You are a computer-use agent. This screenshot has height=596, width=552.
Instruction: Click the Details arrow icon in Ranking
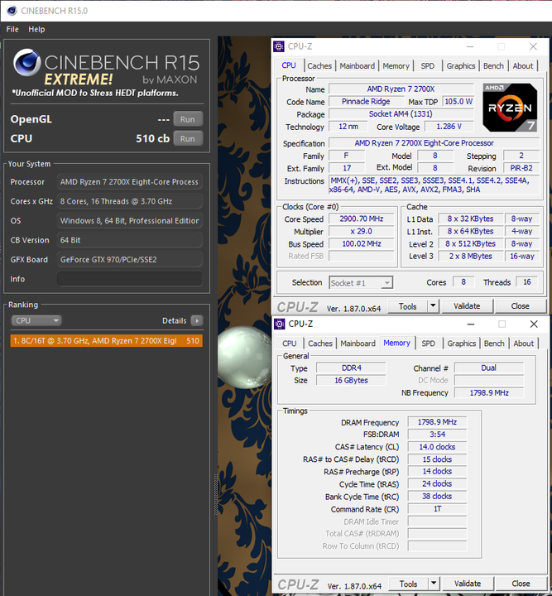point(197,320)
